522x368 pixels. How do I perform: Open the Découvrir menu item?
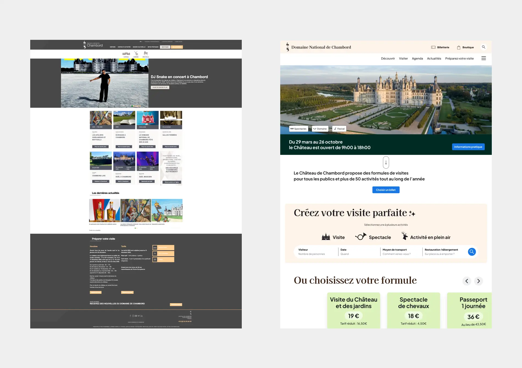tap(388, 58)
